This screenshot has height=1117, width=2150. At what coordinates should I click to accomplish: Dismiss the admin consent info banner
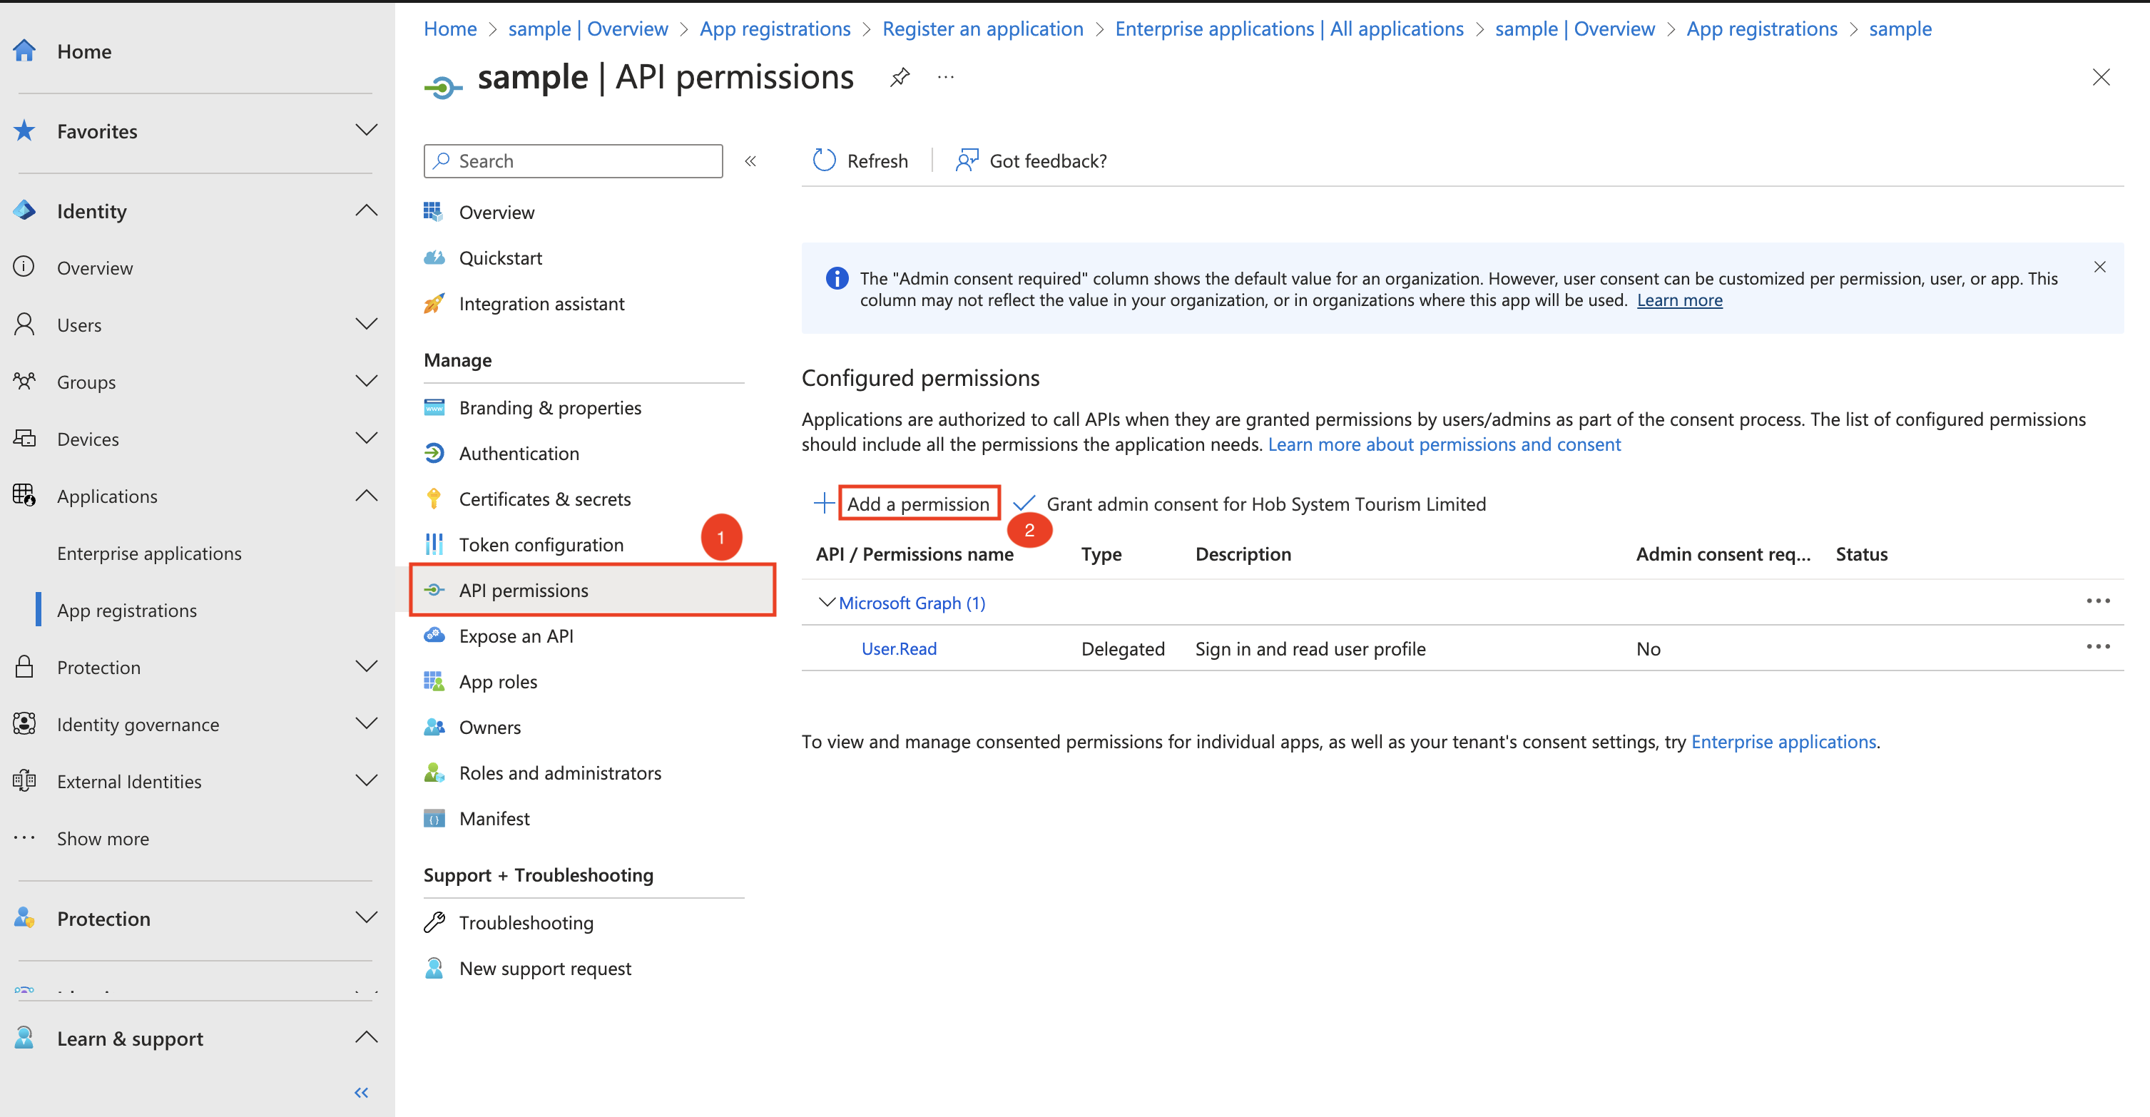(x=2099, y=267)
